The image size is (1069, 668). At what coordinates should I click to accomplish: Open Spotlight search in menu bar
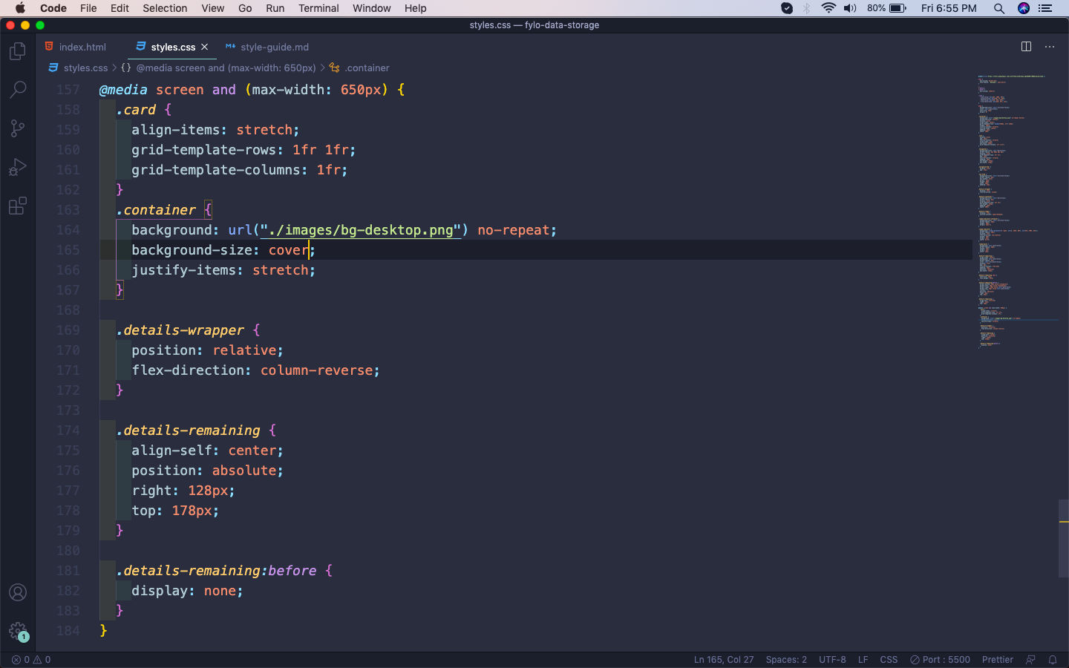point(999,8)
